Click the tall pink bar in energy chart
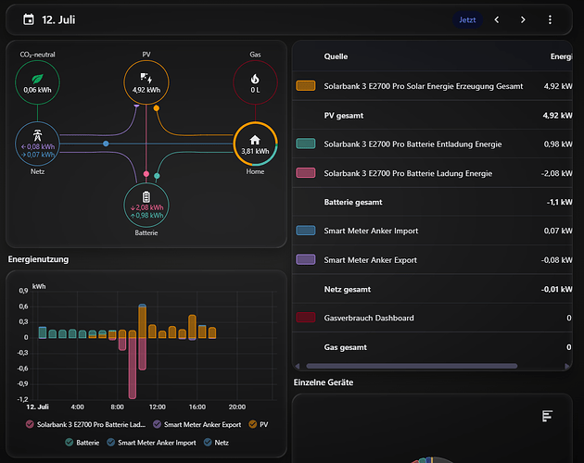The height and width of the screenshot is (463, 584). click(x=133, y=368)
